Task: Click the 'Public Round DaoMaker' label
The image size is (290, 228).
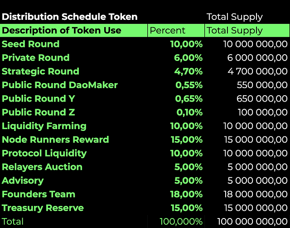Action: (60, 85)
